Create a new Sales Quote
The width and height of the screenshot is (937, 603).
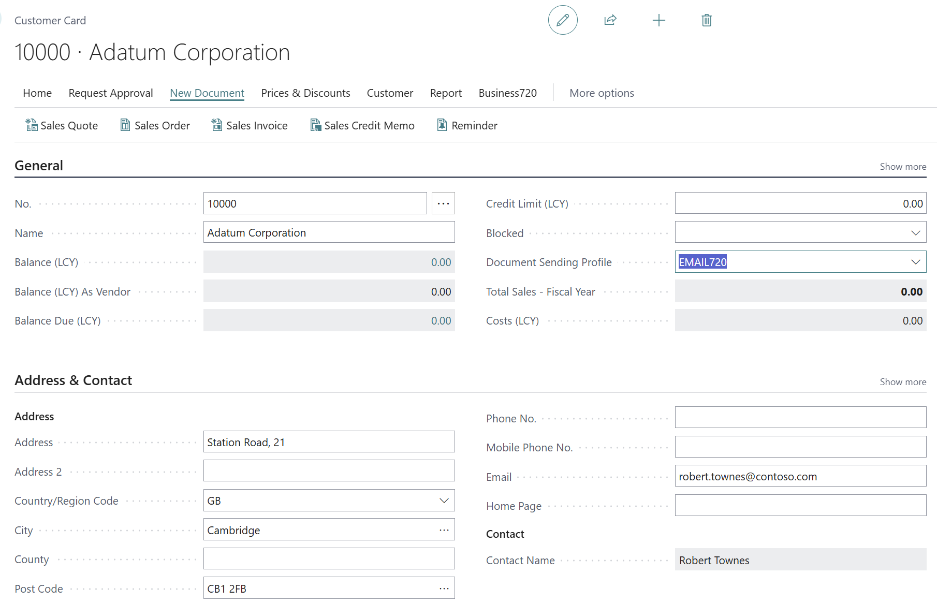pyautogui.click(x=62, y=125)
